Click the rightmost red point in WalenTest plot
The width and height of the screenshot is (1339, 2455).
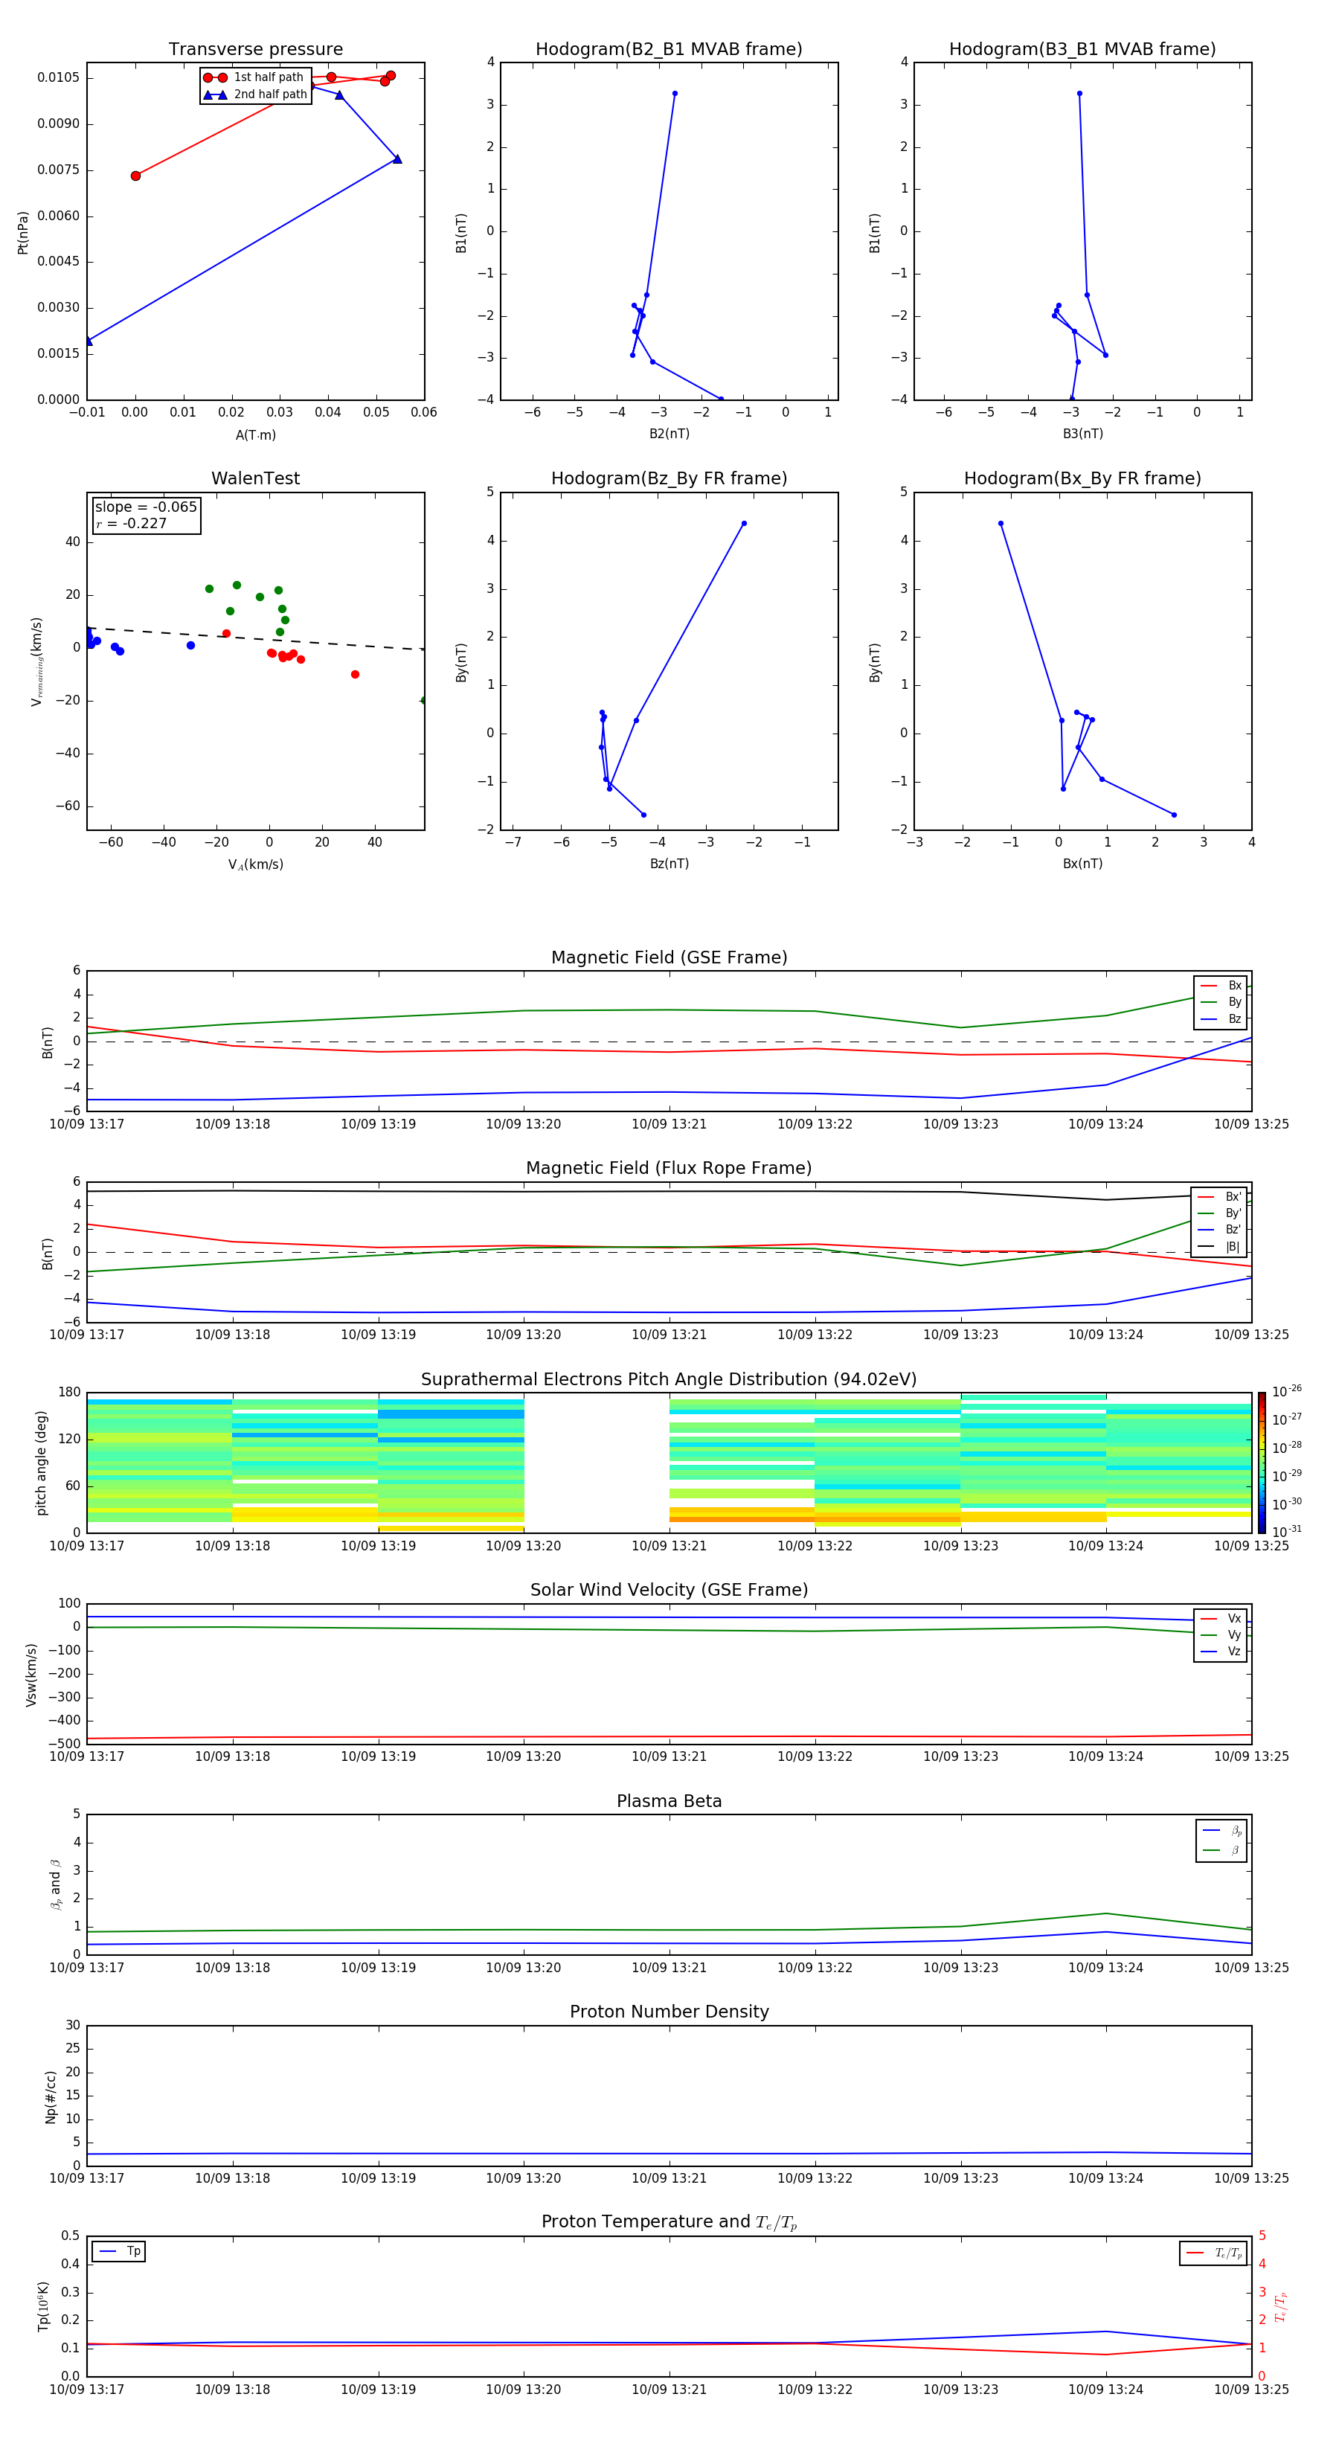pyautogui.click(x=355, y=675)
